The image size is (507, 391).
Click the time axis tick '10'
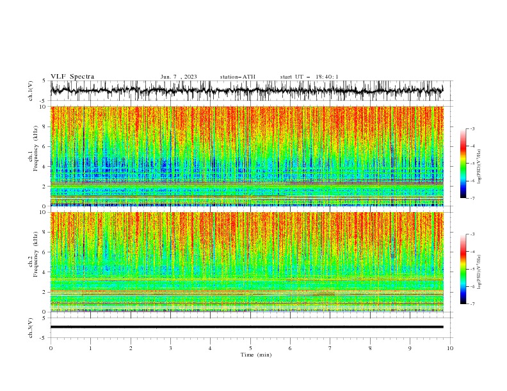pyautogui.click(x=450, y=348)
